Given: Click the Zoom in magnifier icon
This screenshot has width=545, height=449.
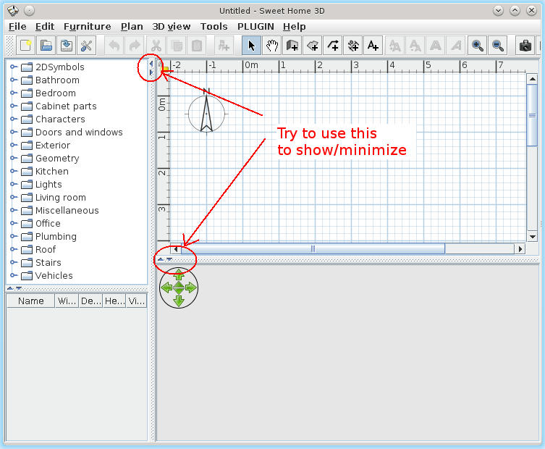Looking at the screenshot, I should 477,46.
